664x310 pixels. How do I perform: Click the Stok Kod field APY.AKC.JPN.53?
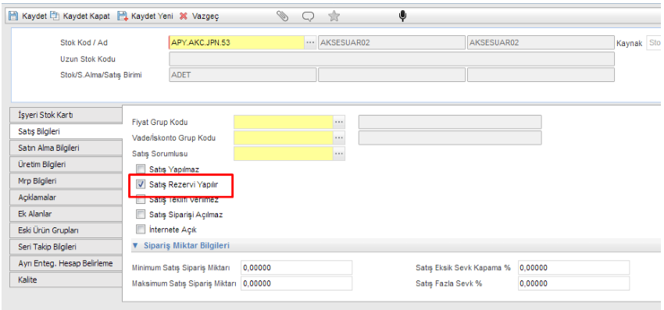[x=236, y=42]
